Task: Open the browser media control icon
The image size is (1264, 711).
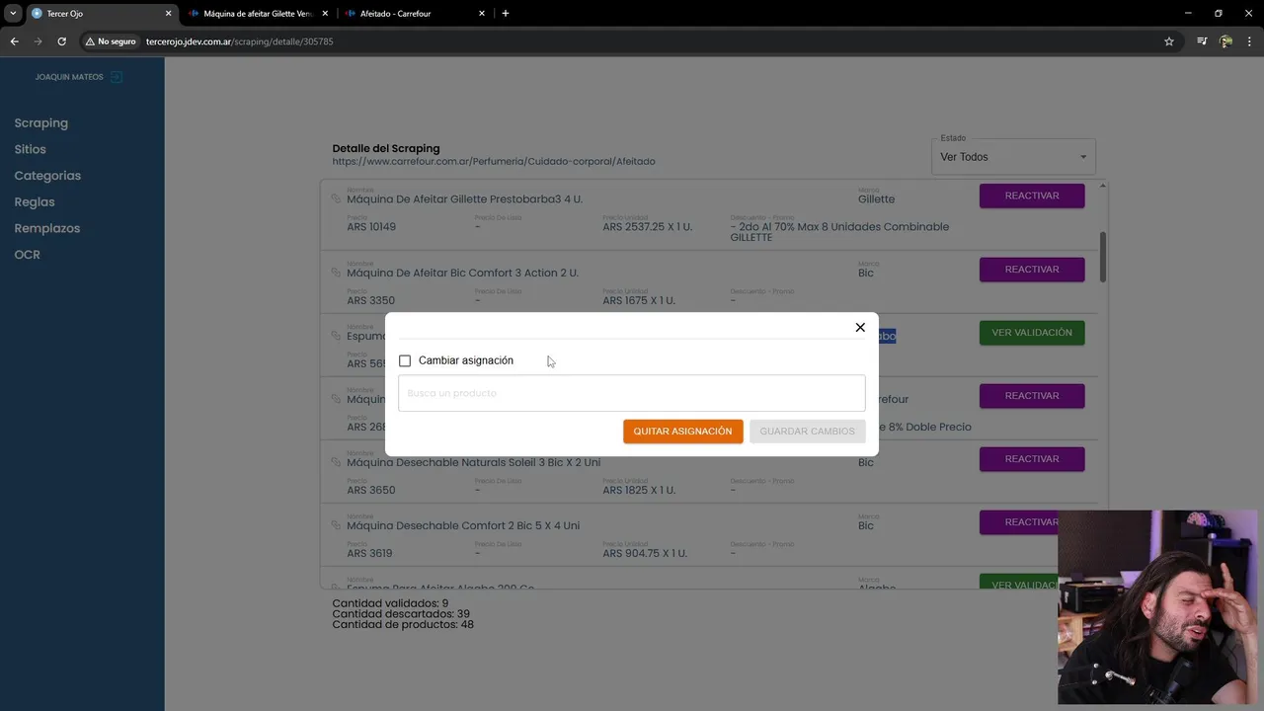Action: tap(1202, 41)
